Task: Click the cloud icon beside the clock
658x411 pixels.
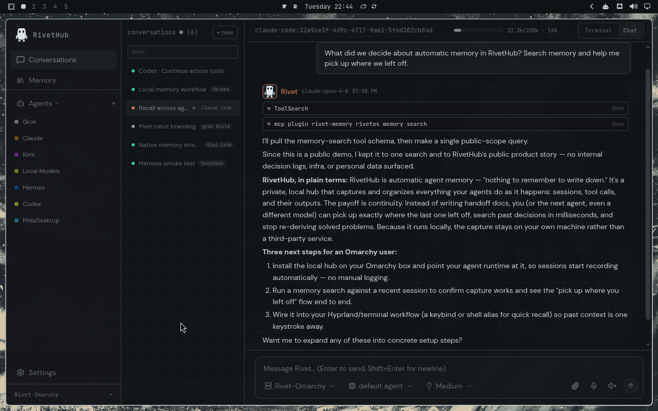Action: point(363,7)
